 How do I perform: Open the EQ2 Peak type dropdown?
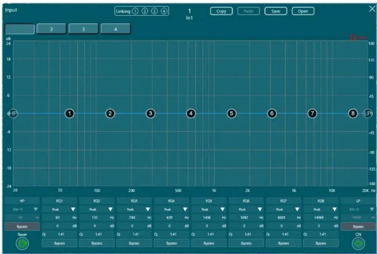(x=97, y=209)
